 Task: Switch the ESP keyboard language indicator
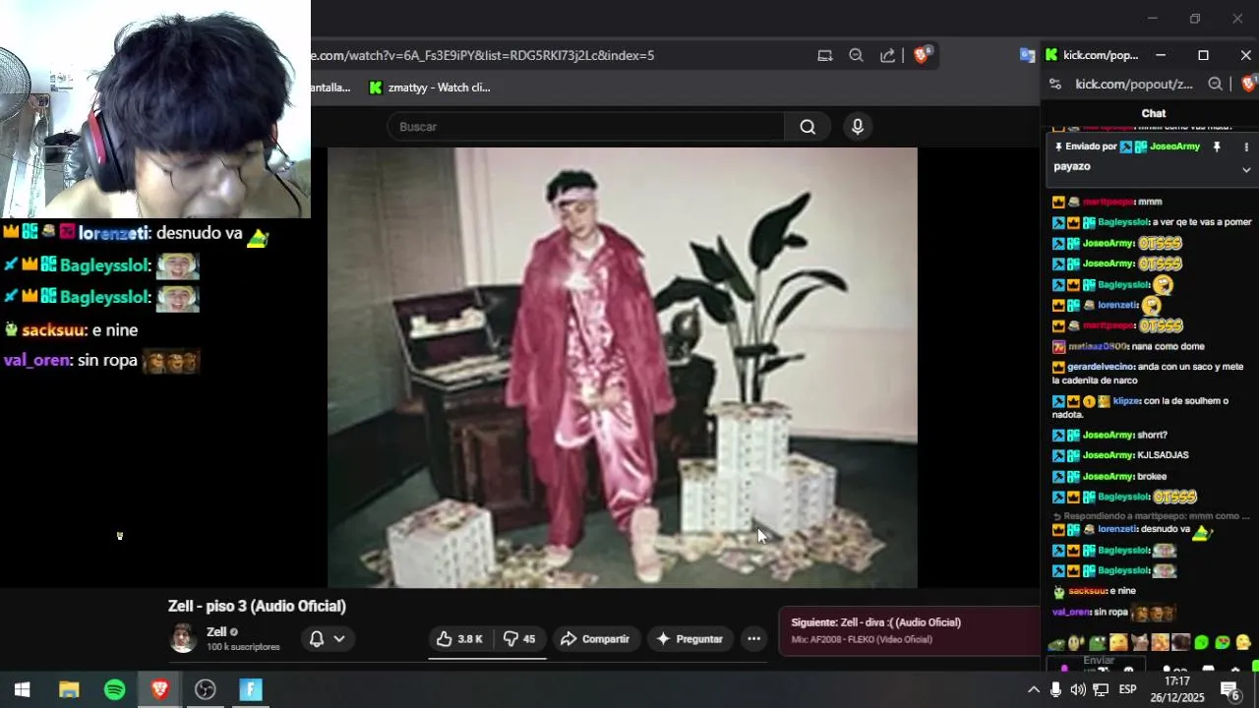click(x=1128, y=690)
